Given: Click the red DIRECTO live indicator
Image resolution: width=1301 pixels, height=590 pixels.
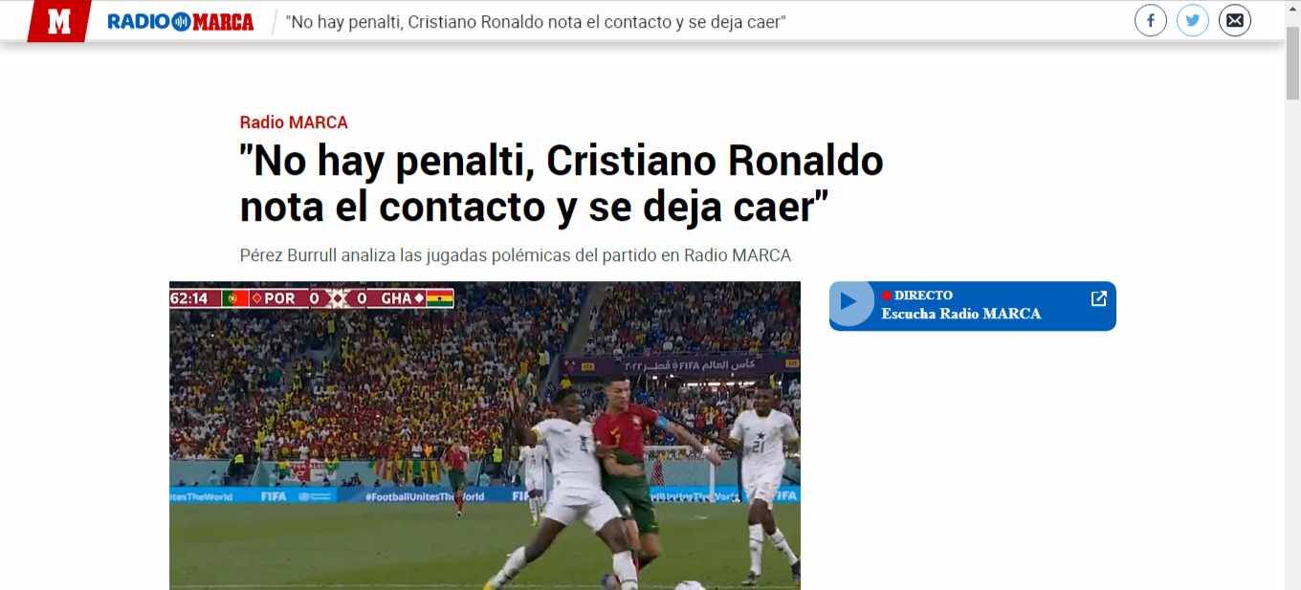Looking at the screenshot, I should click(x=917, y=295).
